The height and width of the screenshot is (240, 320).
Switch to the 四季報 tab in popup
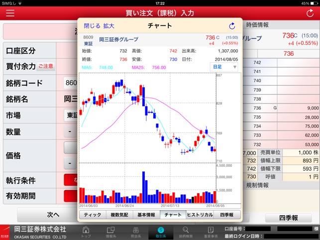pyautogui.click(x=227, y=215)
